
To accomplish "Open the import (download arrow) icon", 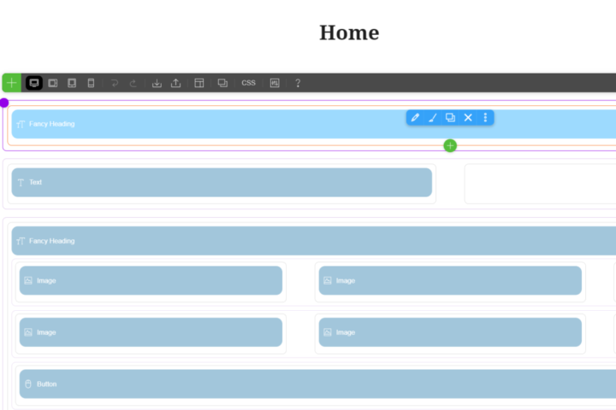I will point(157,83).
